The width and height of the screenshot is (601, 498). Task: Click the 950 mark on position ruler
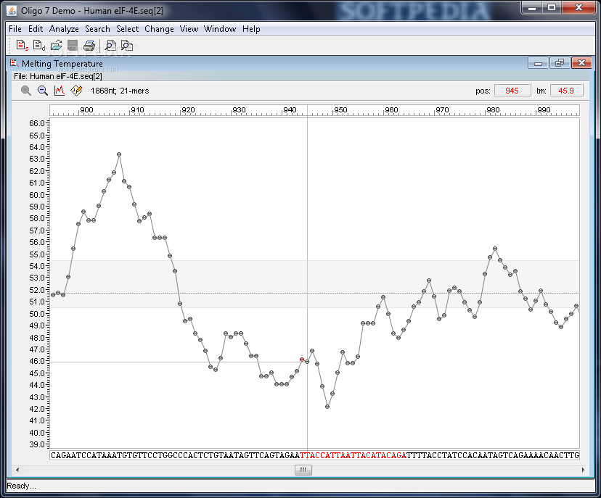340,110
